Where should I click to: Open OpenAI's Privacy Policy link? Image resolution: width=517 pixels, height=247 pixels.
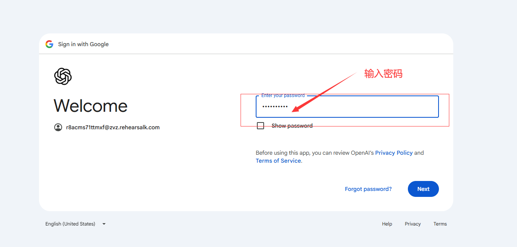tap(394, 153)
